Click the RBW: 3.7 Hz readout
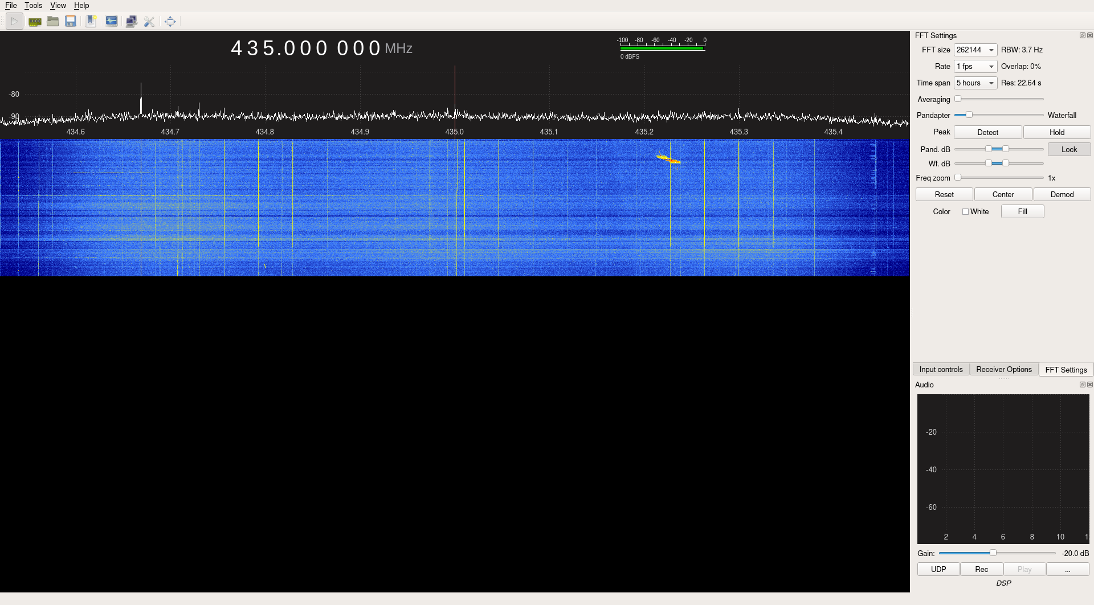Screen dimensions: 1094x605 [1022, 50]
